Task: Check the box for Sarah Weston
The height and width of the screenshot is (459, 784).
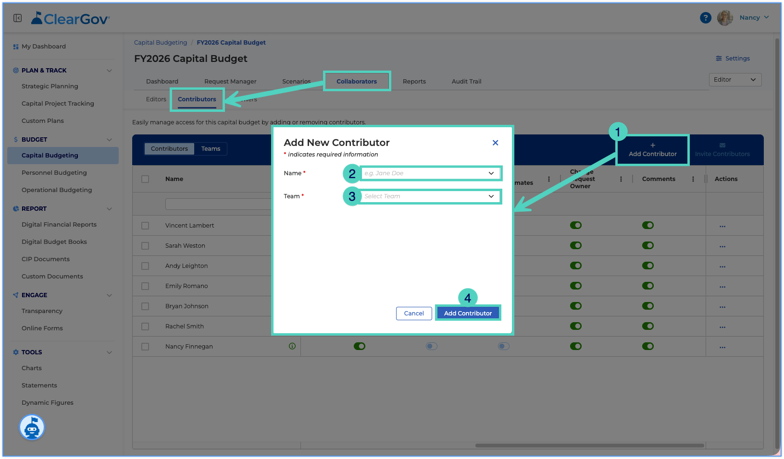Action: pos(145,246)
